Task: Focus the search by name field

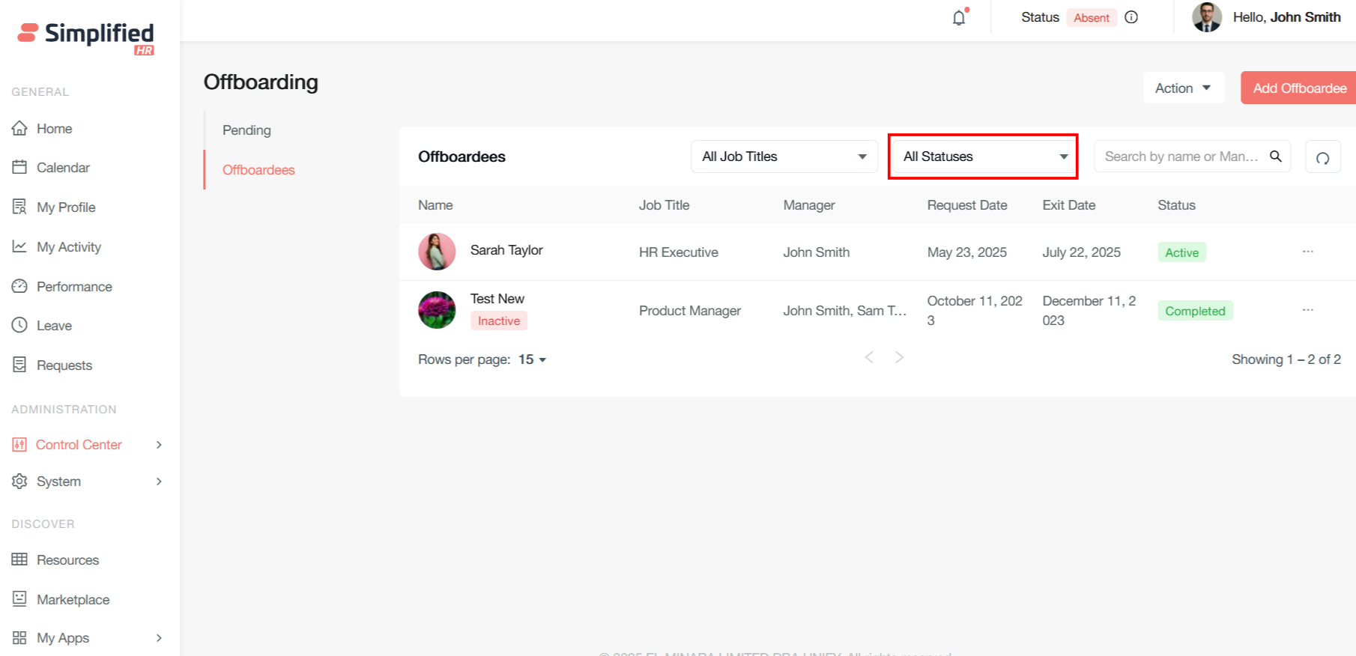Action: click(x=1180, y=157)
